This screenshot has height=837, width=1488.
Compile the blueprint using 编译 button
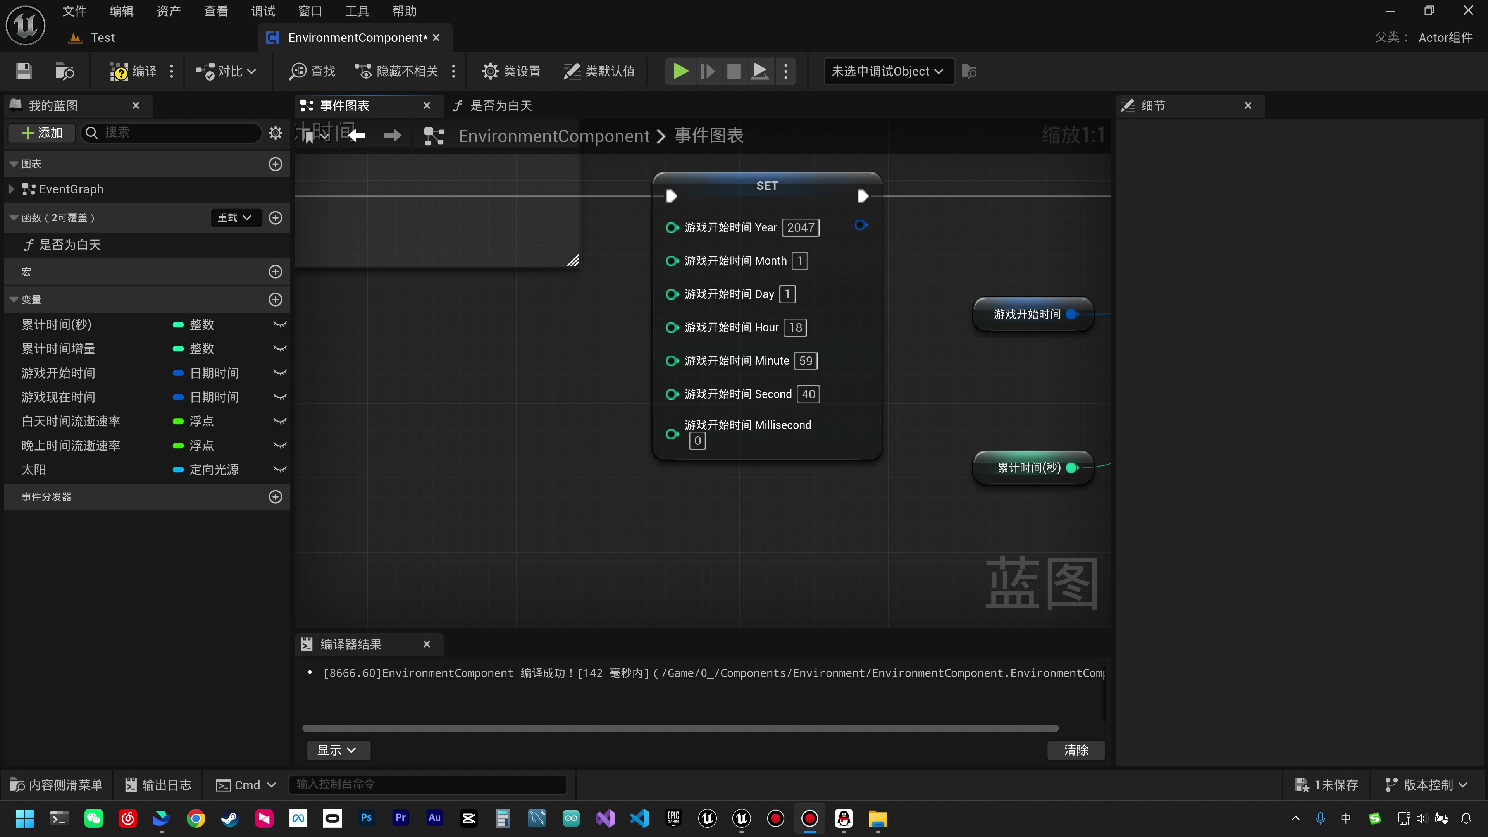pos(133,71)
